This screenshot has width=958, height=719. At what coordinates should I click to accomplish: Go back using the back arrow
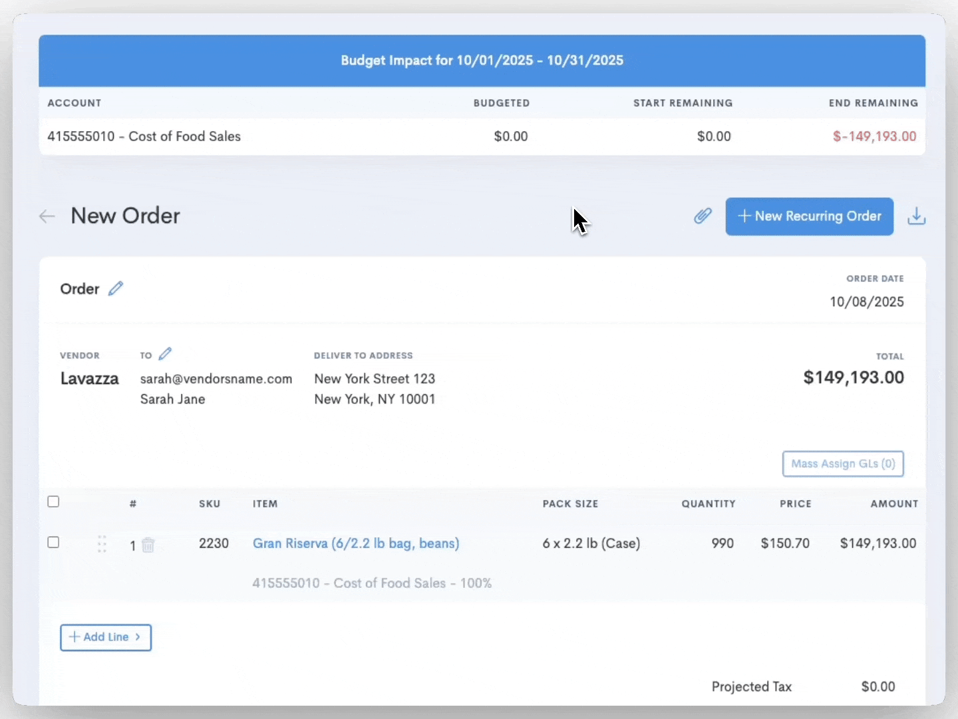(x=46, y=216)
